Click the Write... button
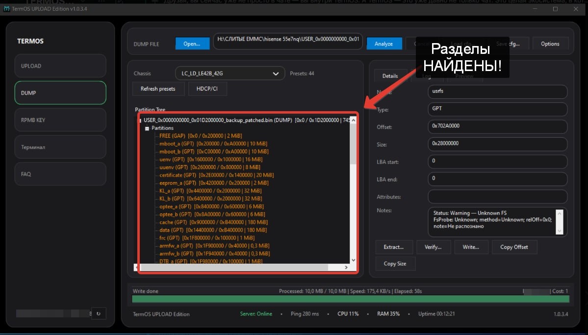The width and height of the screenshot is (588, 335). tap(471, 247)
